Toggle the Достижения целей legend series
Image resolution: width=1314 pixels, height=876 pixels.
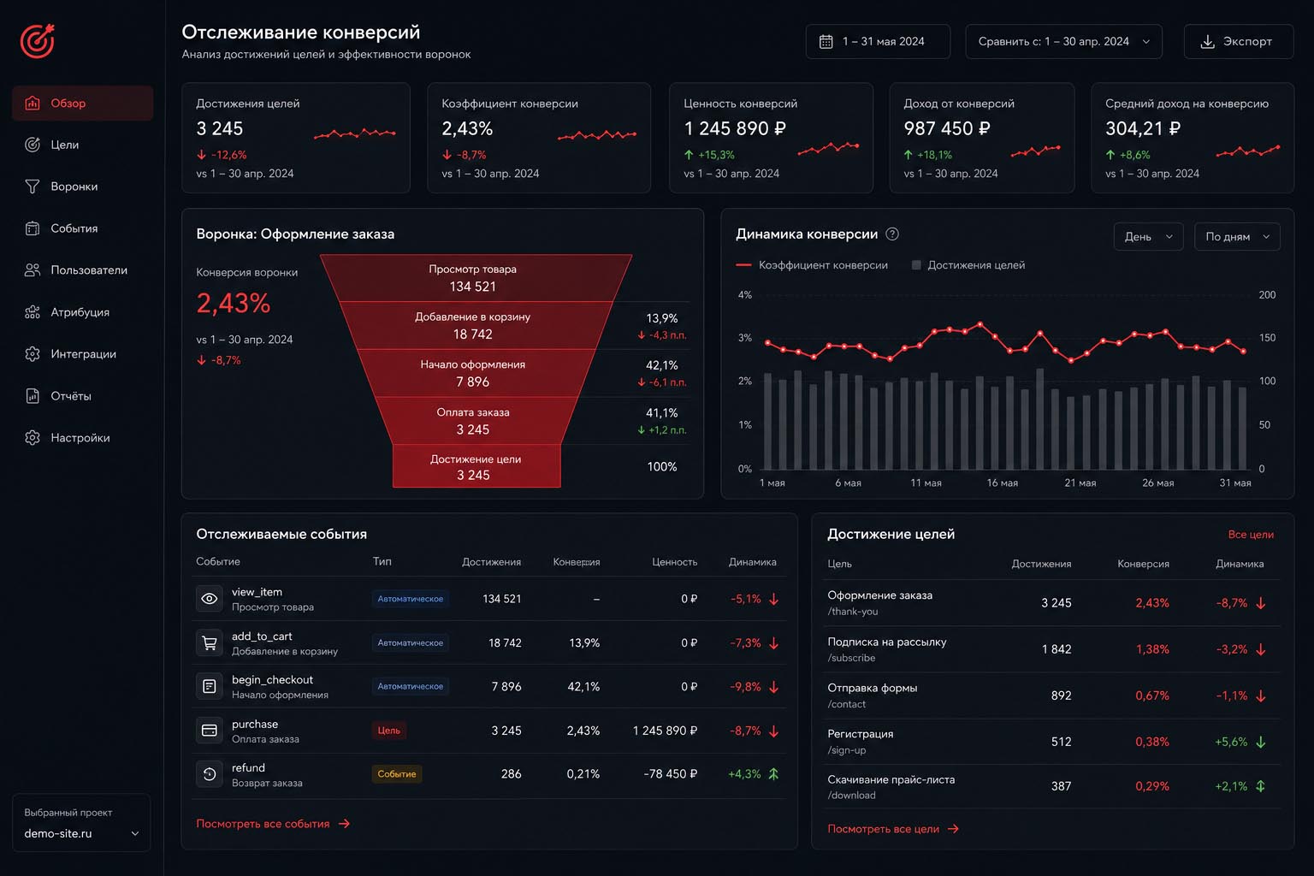pyautogui.click(x=968, y=265)
